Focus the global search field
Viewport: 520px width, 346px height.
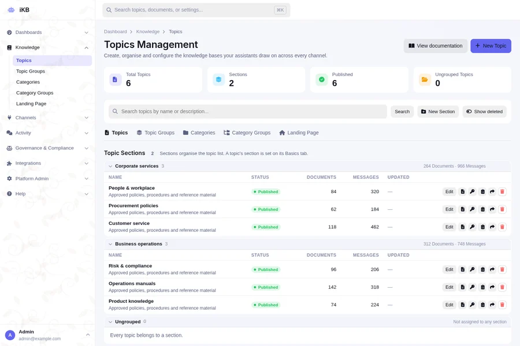[x=196, y=10]
